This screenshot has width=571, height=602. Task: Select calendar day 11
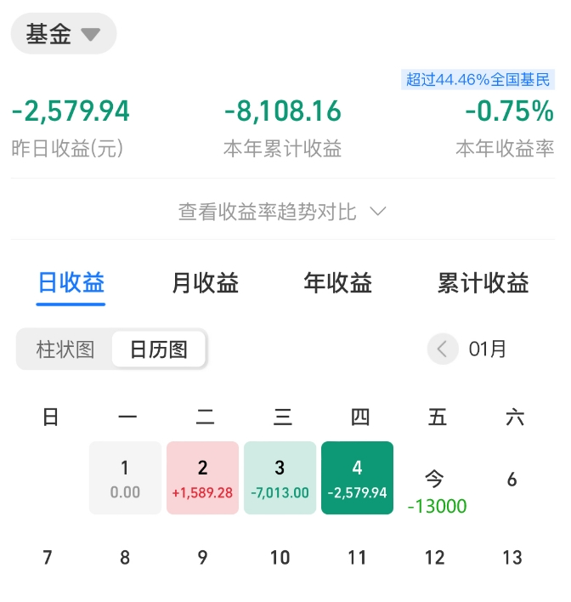point(357,558)
